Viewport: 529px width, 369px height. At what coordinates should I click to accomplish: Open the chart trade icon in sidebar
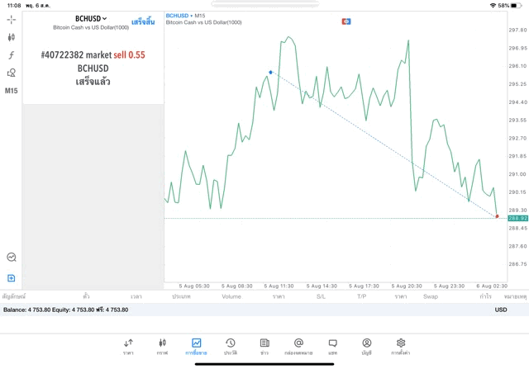[x=11, y=258]
